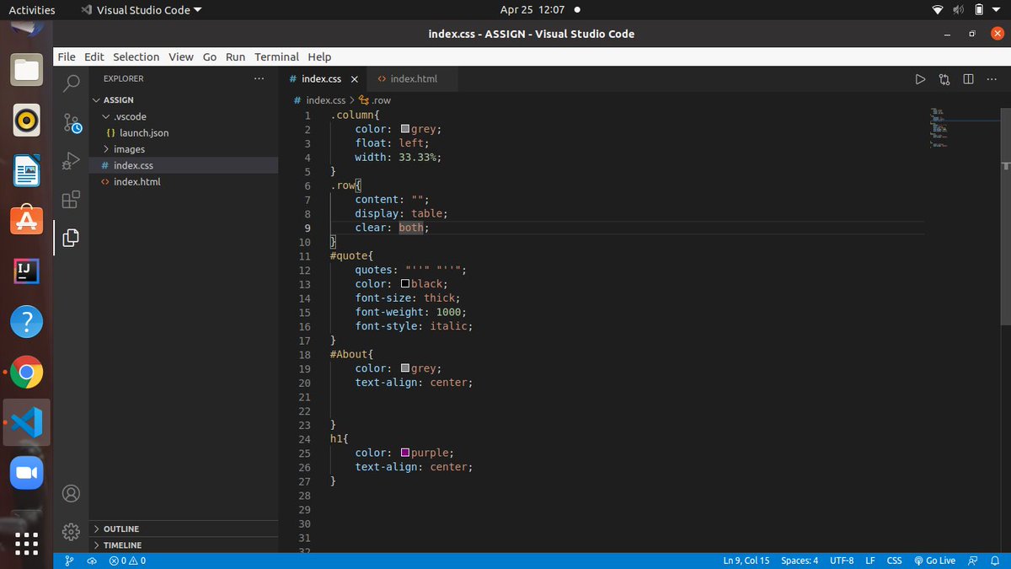Open Ubuntu Software from the dock
The image size is (1011, 569).
(x=27, y=221)
